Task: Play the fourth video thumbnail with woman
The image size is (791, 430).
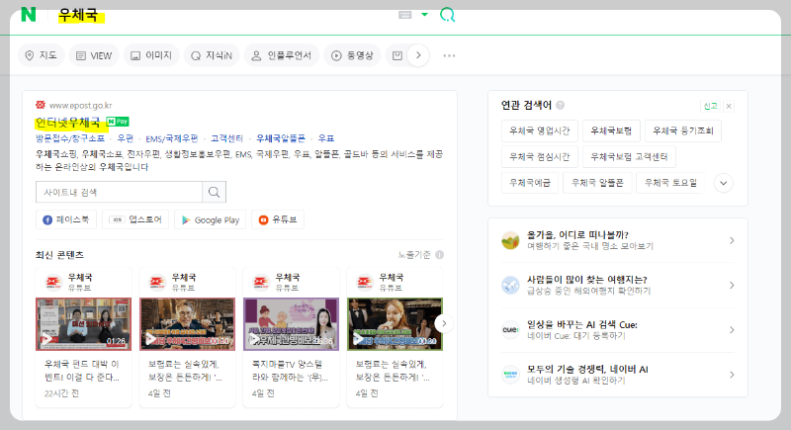Action: point(395,323)
